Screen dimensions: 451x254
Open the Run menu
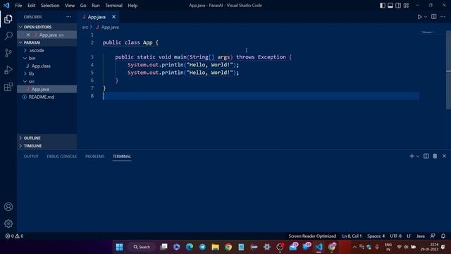point(96,6)
